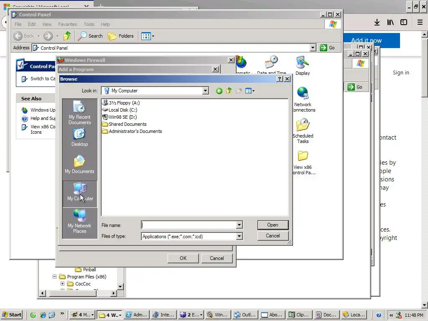The height and width of the screenshot is (321, 428).
Task: Select Shared Documents folder
Action: point(124,124)
